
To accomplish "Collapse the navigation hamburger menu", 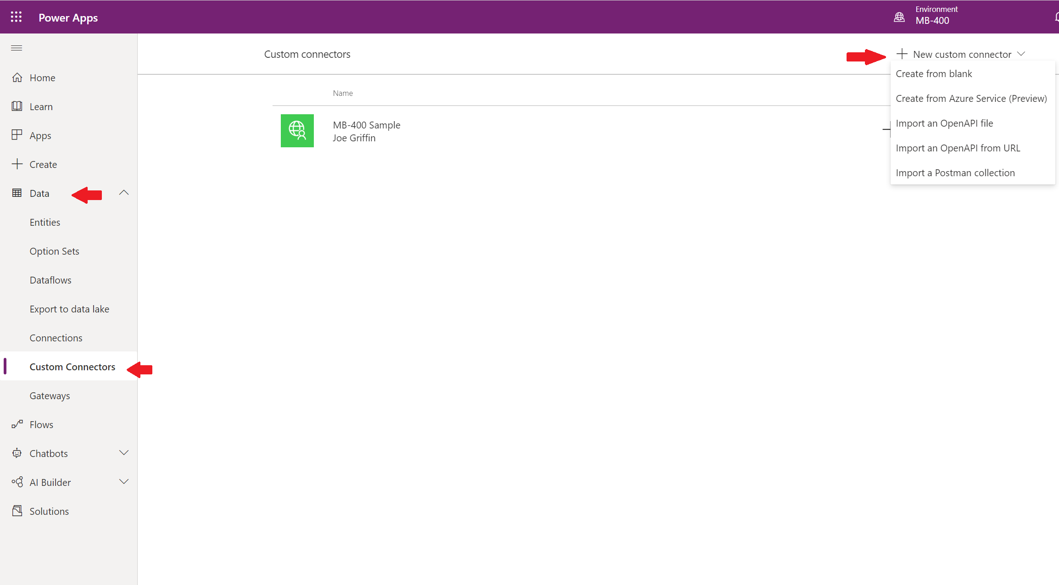I will pyautogui.click(x=17, y=48).
